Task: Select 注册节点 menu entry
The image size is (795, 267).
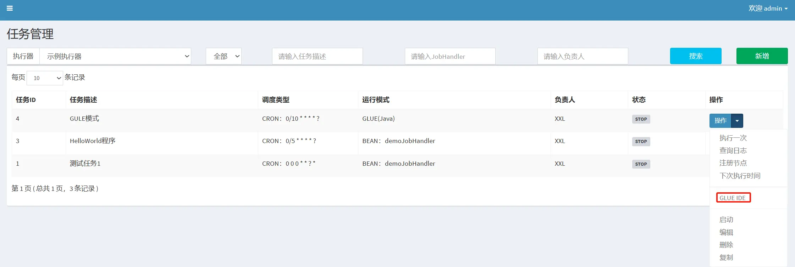Action: (733, 163)
